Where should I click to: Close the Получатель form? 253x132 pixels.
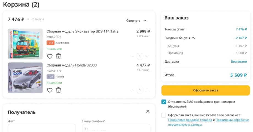[148, 111]
